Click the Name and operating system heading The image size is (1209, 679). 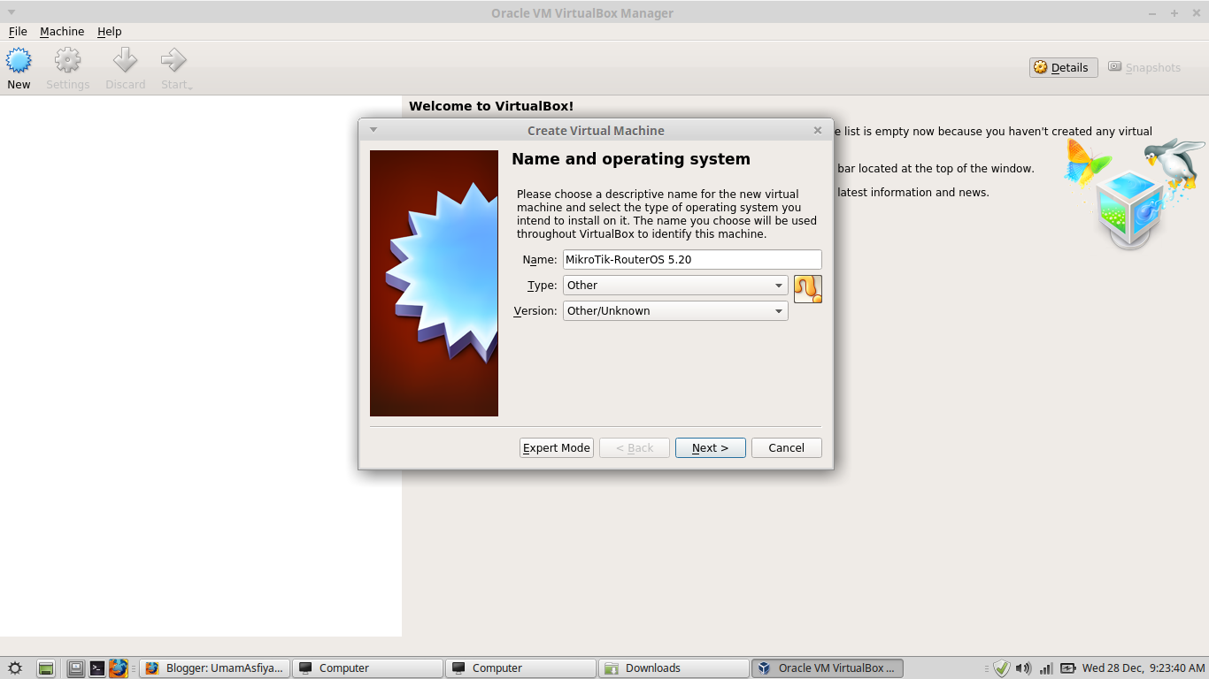(x=631, y=159)
